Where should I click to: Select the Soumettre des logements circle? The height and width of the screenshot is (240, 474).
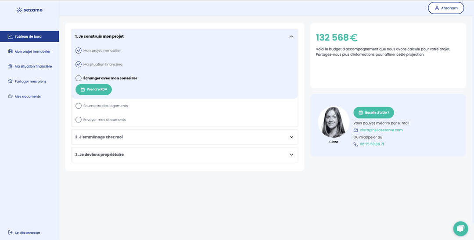(78, 106)
